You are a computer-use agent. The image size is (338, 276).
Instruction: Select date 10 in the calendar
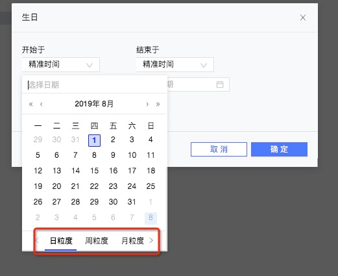pos(132,155)
